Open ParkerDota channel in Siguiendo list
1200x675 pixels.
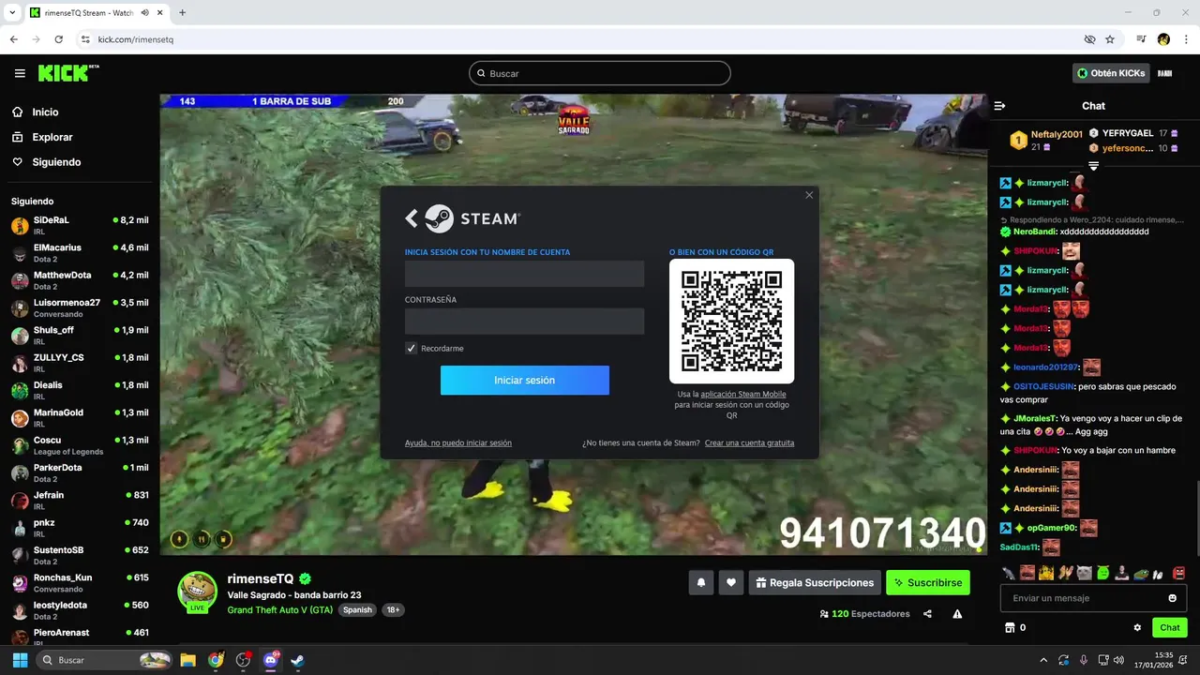click(80, 472)
